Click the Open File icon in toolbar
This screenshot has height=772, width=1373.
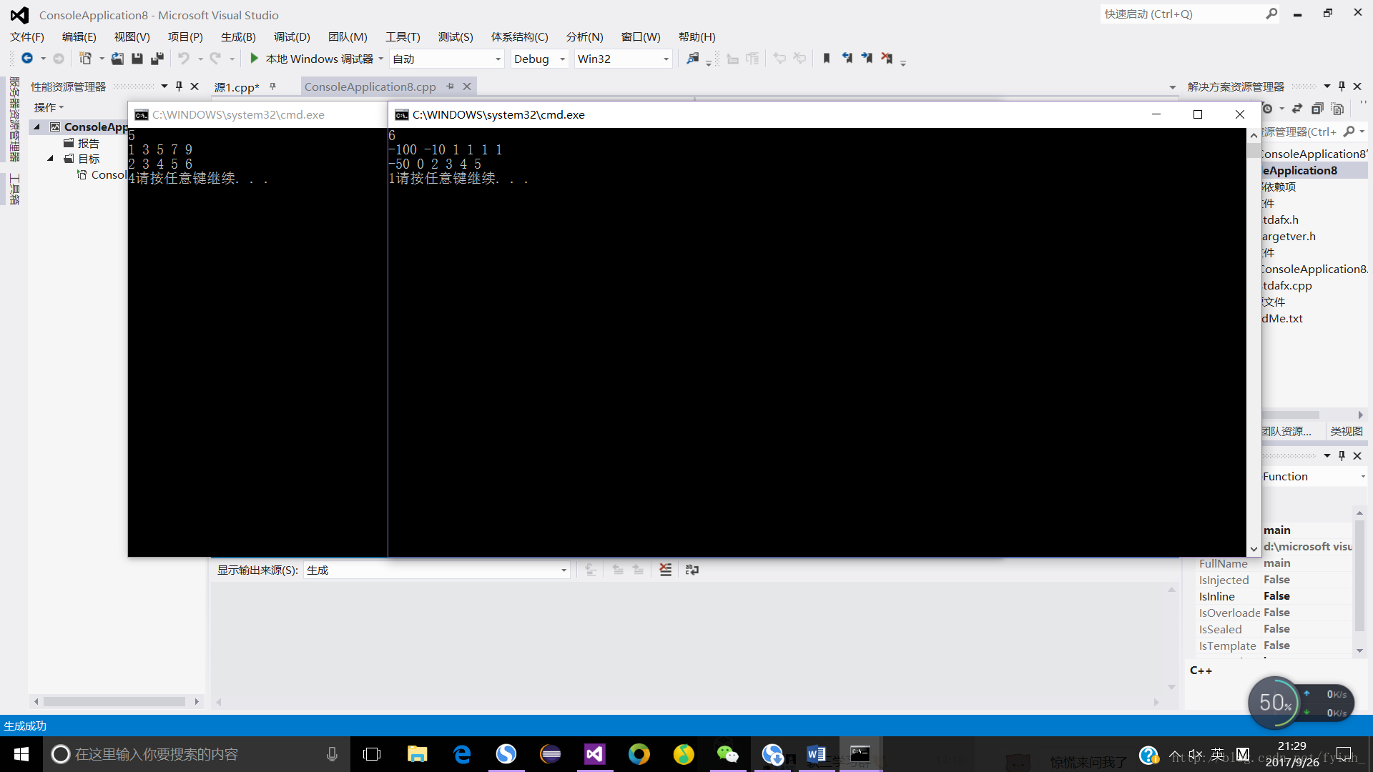tap(117, 59)
